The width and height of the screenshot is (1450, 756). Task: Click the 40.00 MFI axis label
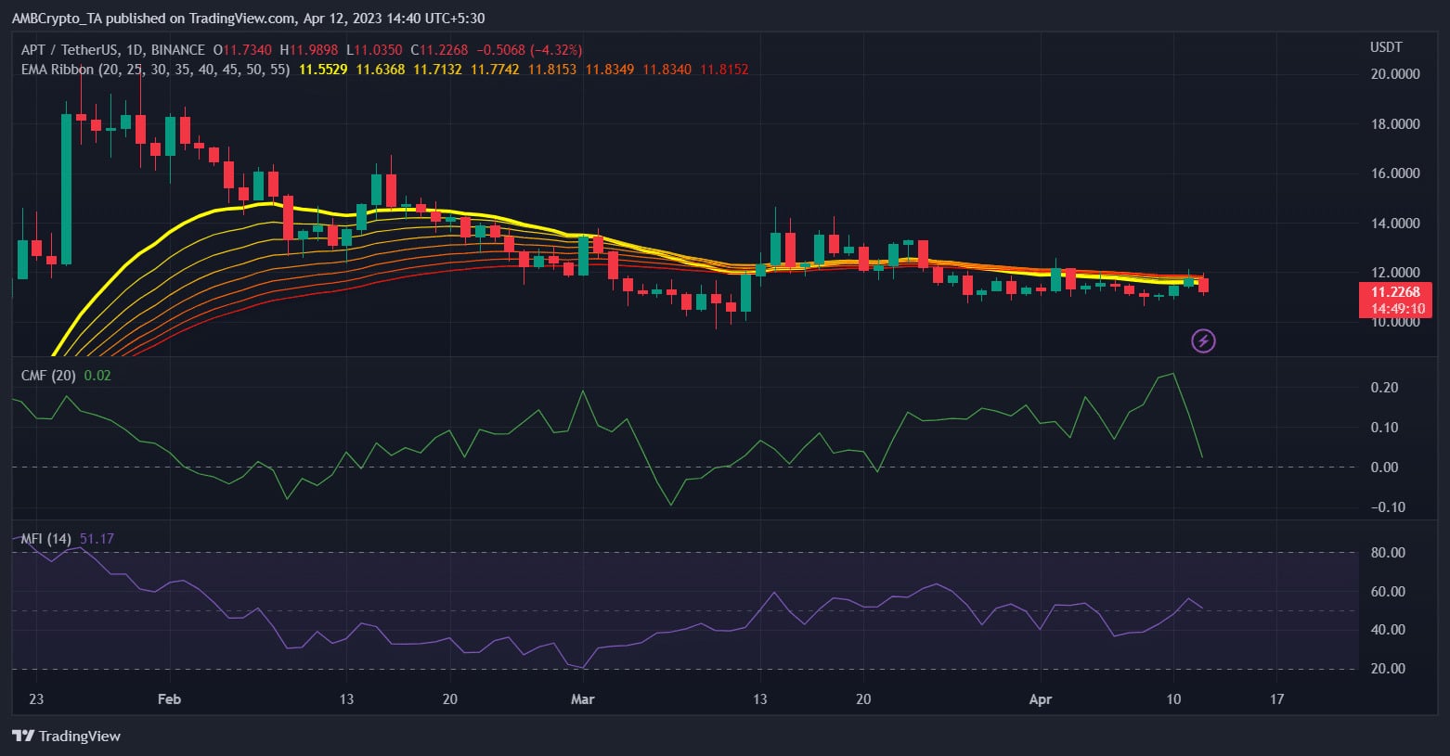(x=1388, y=630)
